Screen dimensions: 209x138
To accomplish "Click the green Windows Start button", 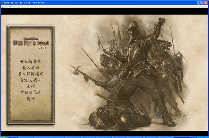I will click(4, 137).
